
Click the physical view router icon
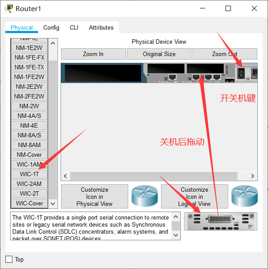point(145,196)
